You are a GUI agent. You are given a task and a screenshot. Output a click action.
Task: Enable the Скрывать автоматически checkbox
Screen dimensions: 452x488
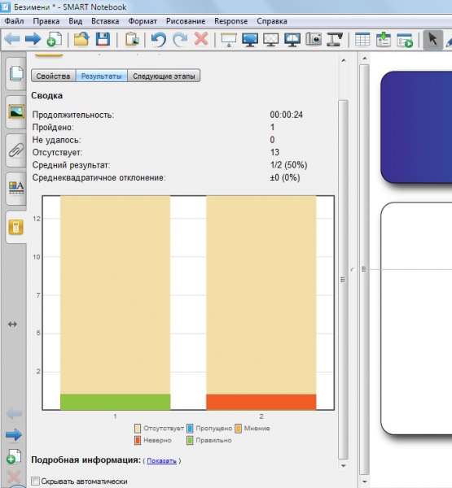pos(36,481)
